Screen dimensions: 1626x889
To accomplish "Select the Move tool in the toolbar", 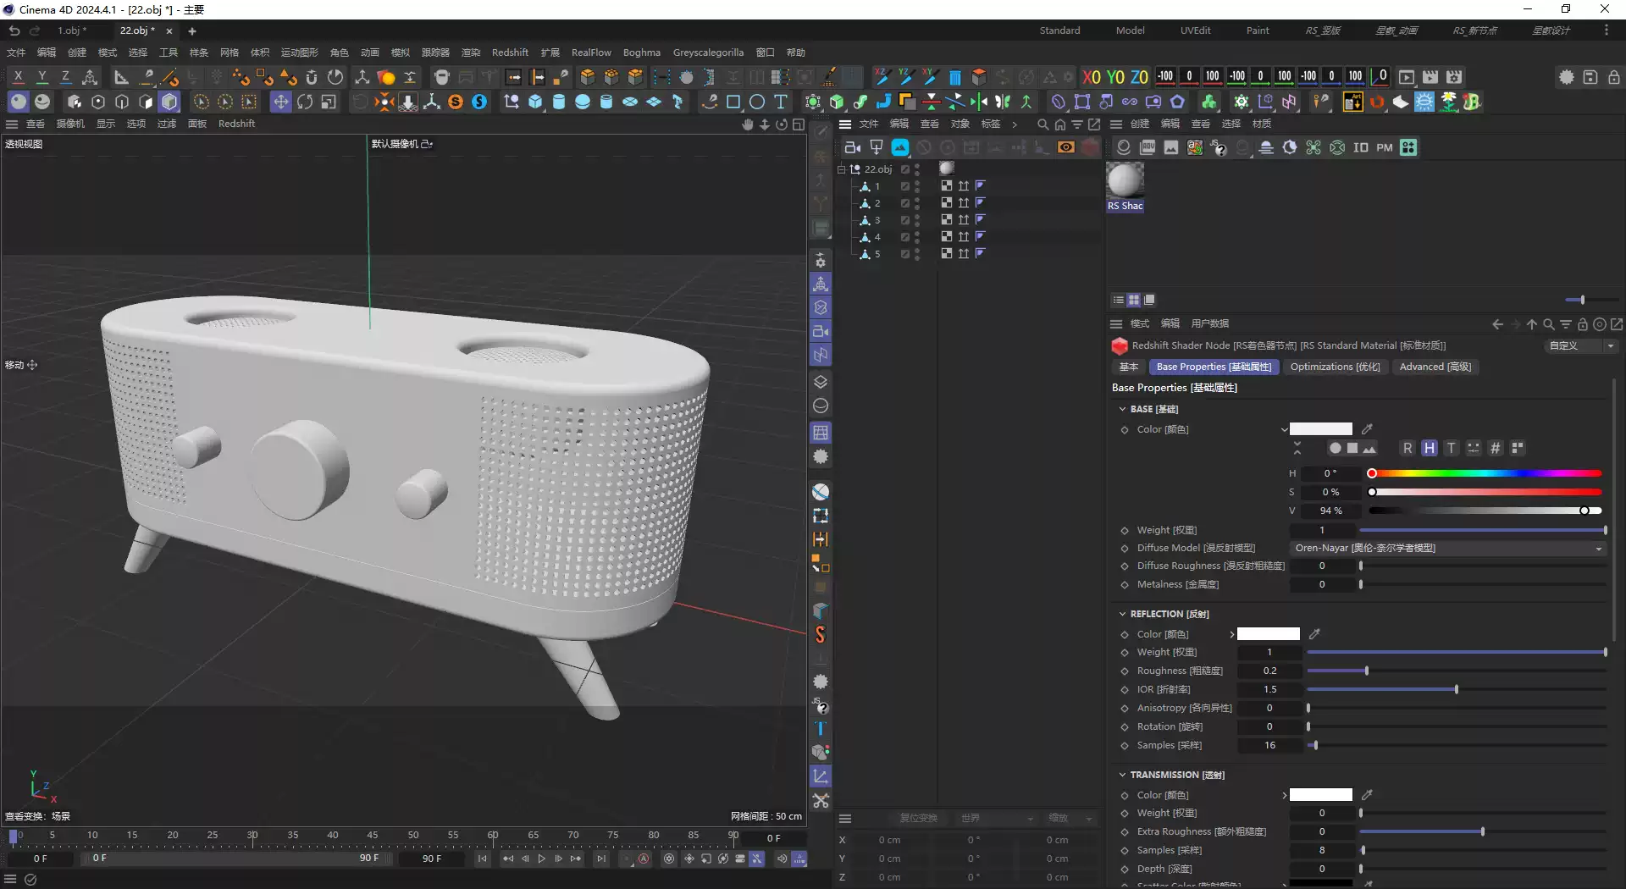I will pyautogui.click(x=280, y=102).
